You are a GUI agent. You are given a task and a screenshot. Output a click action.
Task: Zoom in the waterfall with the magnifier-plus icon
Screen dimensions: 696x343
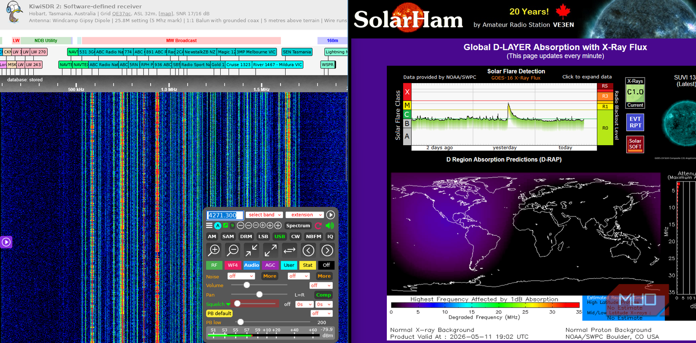(x=214, y=250)
